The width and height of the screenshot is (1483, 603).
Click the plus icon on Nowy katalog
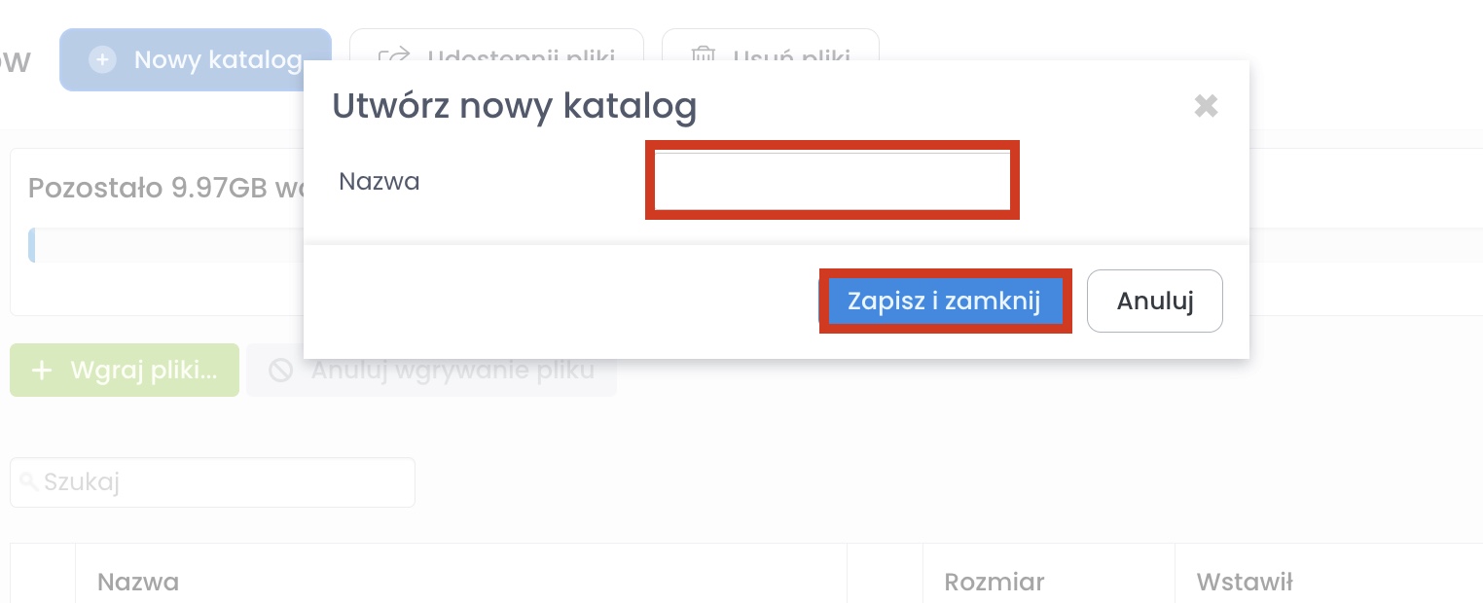[x=102, y=60]
